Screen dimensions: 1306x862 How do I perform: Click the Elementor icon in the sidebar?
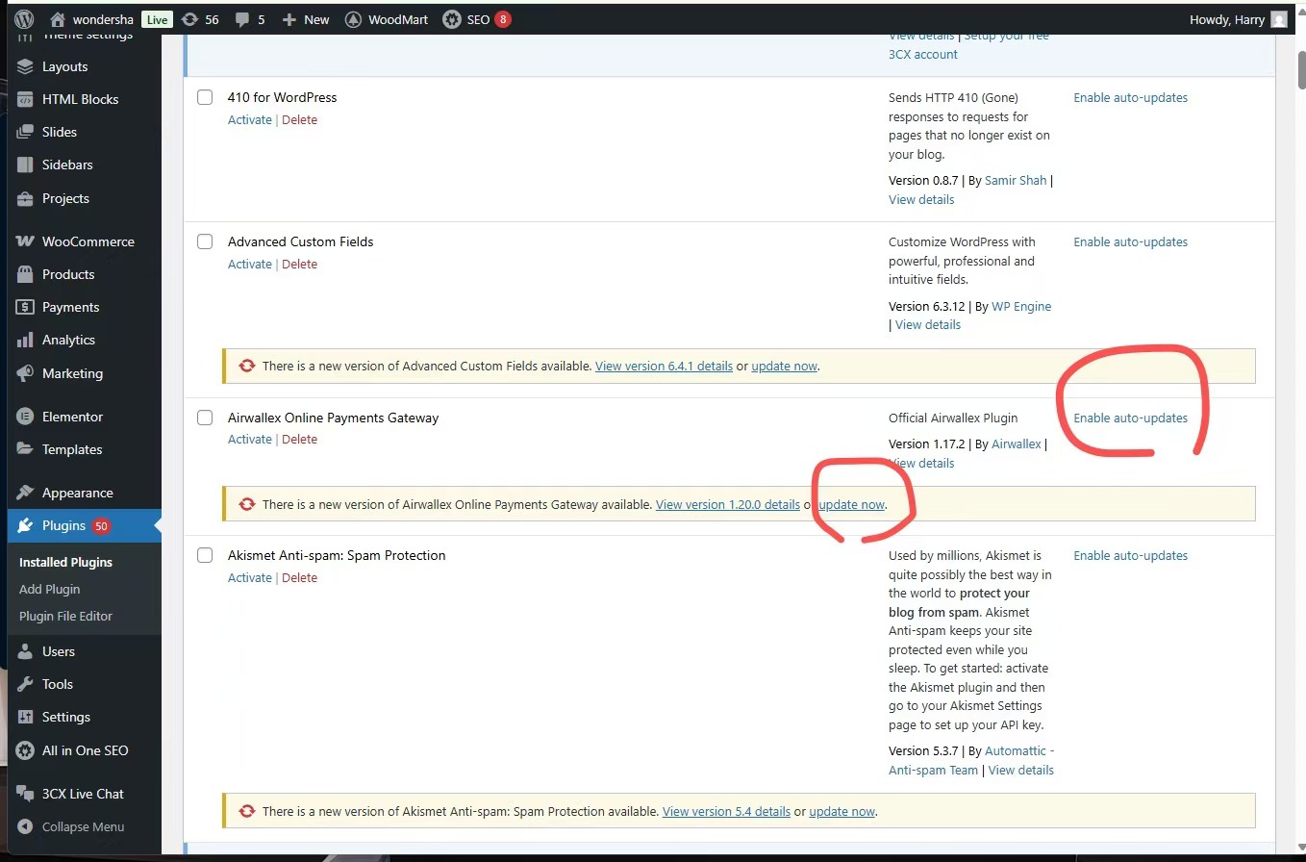pos(25,417)
